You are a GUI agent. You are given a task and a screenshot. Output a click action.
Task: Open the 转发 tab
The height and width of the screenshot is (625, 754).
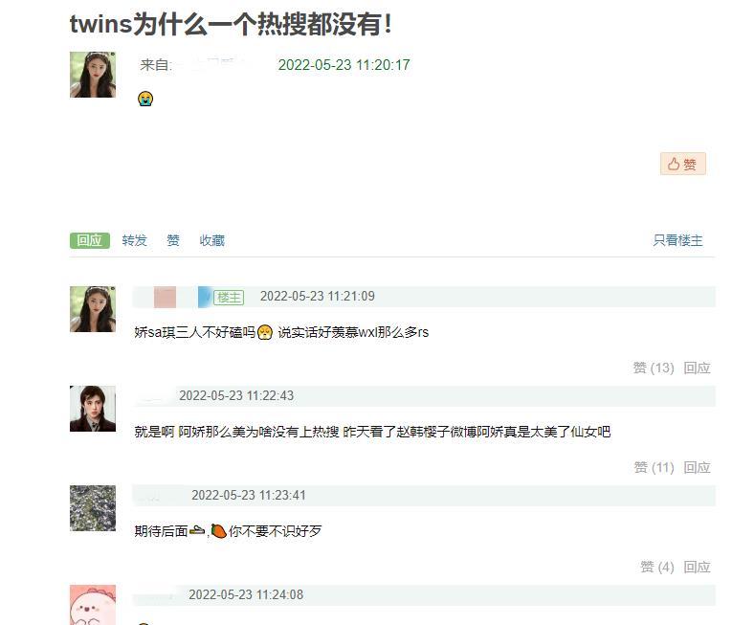pos(134,240)
